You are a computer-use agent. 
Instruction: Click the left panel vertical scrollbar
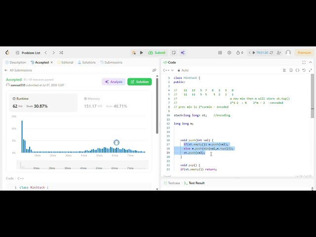157,106
